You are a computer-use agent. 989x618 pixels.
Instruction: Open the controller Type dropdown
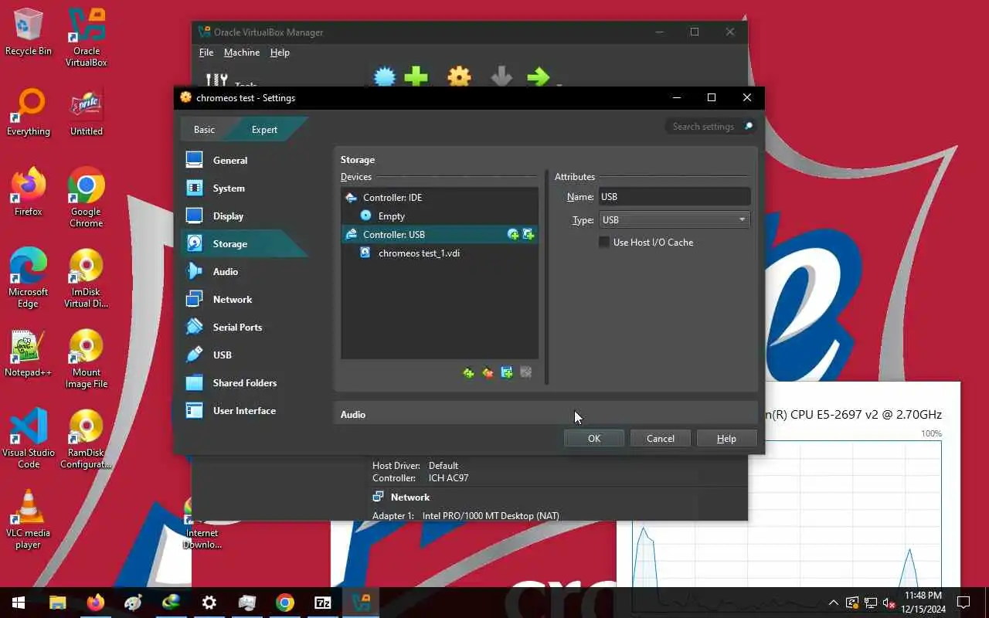click(675, 220)
